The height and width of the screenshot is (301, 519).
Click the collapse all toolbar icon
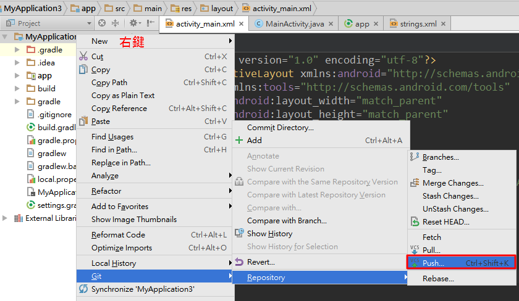(x=115, y=23)
